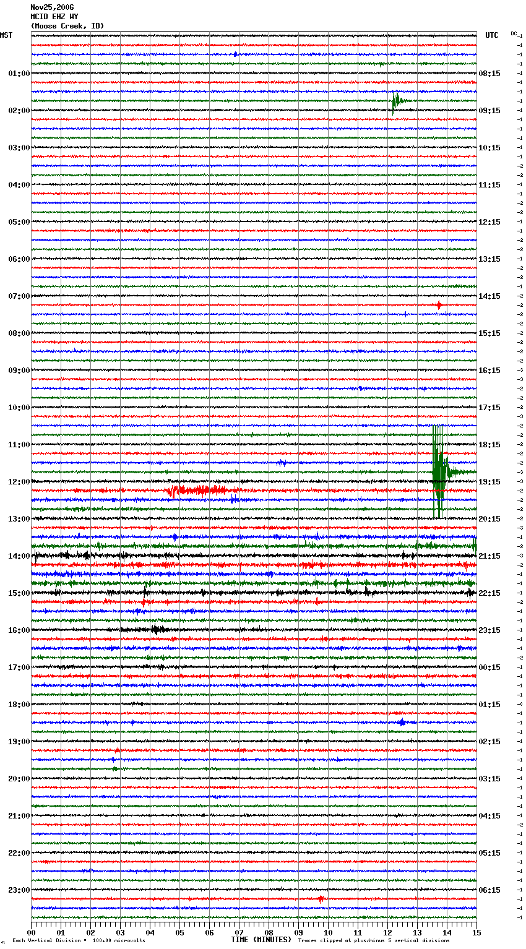Click the "19:00" MST time label

point(19,742)
